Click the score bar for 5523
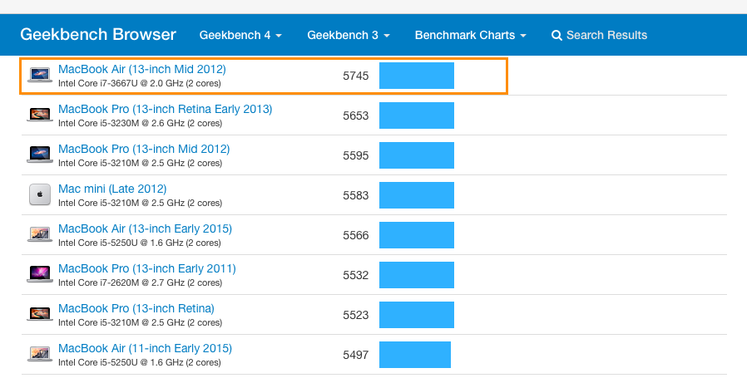This screenshot has width=747, height=378. [x=417, y=315]
